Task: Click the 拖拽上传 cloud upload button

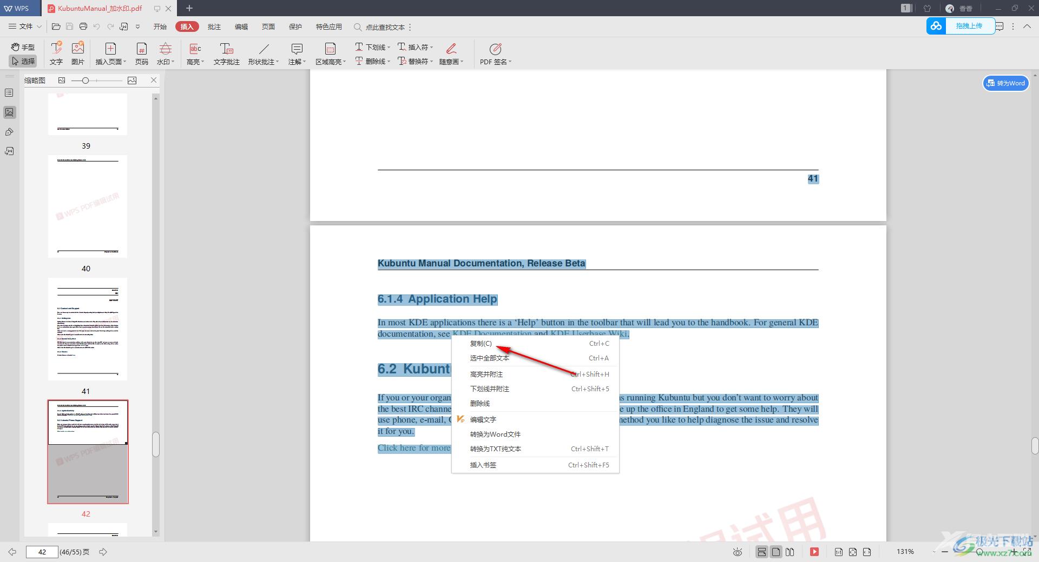Action: pyautogui.click(x=961, y=26)
